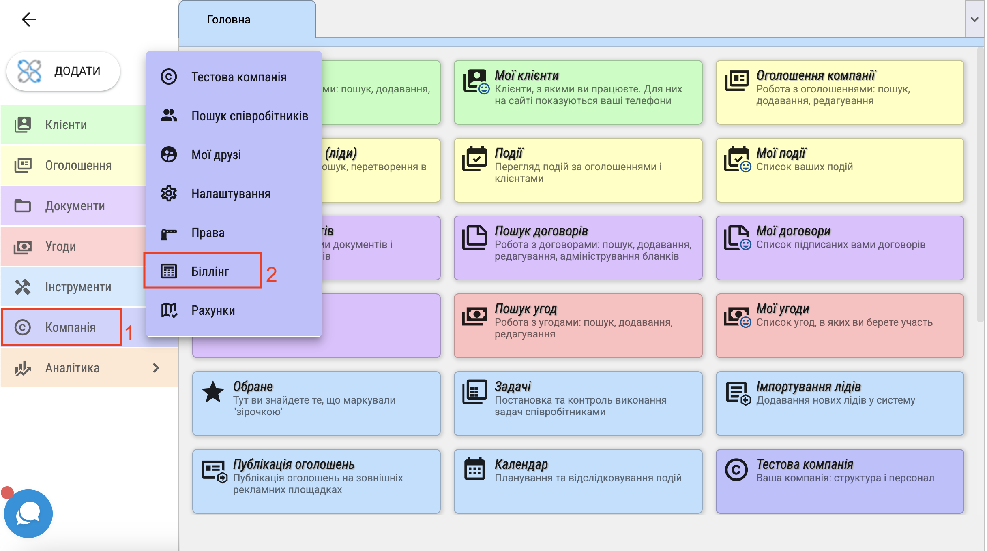Screen dimensions: 987x551
Task: Select Пошук співробітників from company menu
Action: click(x=249, y=116)
